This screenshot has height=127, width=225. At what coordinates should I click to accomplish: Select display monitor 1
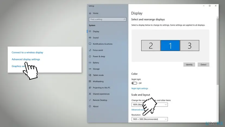tap(170, 46)
